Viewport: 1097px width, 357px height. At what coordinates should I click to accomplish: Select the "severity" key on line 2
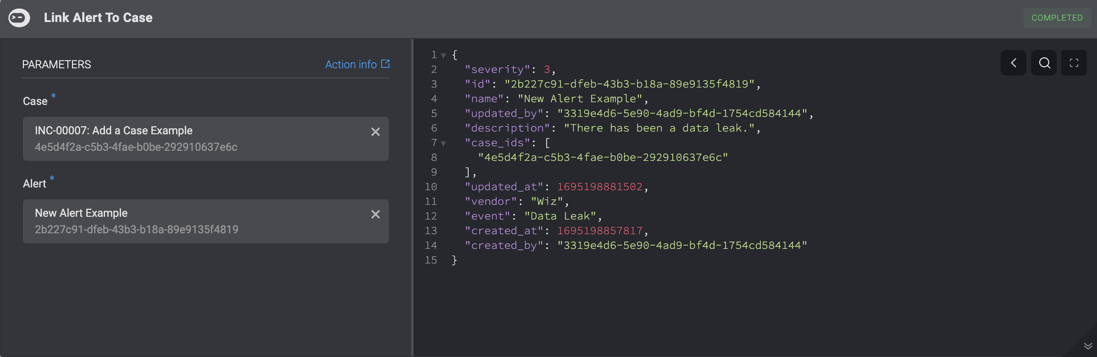point(498,69)
